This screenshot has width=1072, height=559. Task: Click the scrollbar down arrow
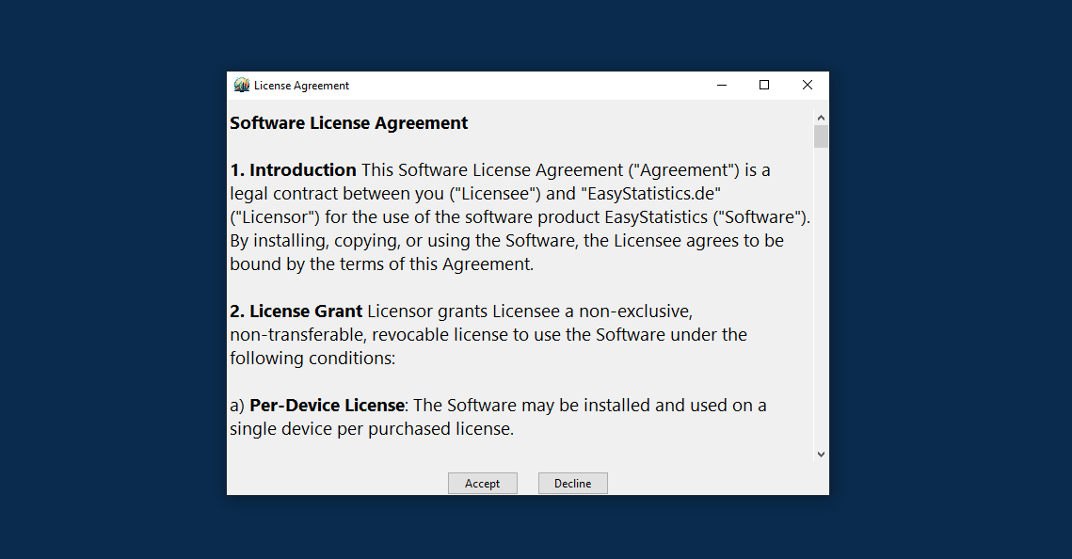[821, 455]
